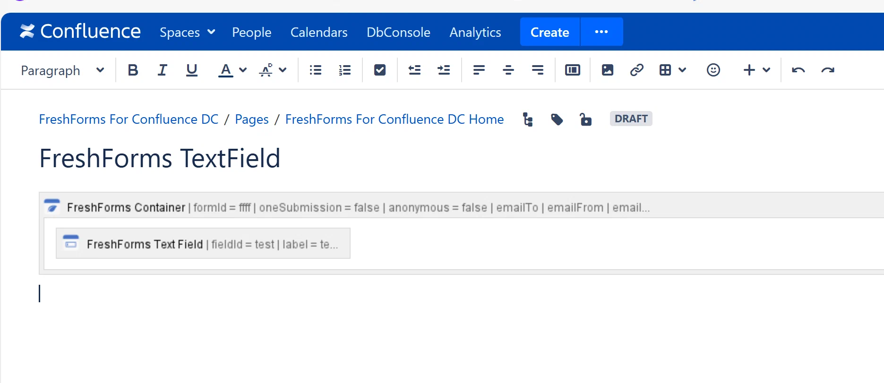This screenshot has width=884, height=383.
Task: Click the Confluence logo
Action: [80, 32]
